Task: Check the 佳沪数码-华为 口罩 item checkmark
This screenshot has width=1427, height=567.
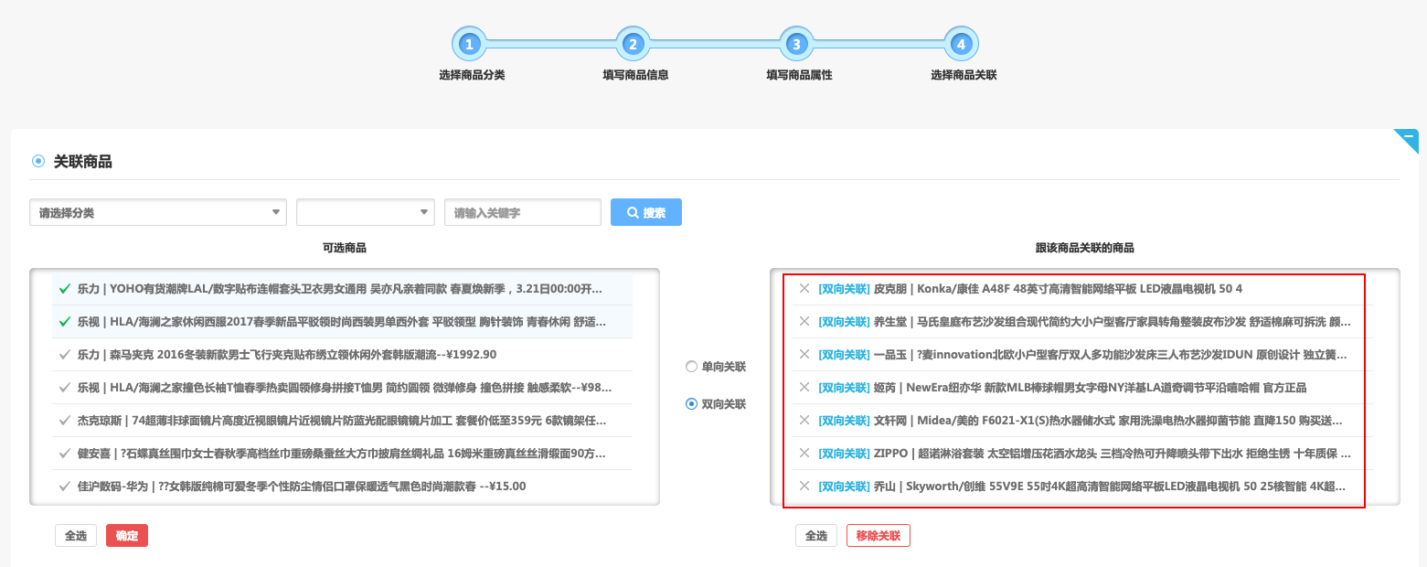Action: click(64, 486)
